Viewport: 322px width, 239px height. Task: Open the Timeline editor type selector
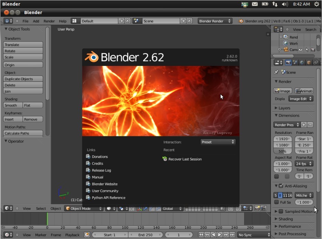pos(8,235)
